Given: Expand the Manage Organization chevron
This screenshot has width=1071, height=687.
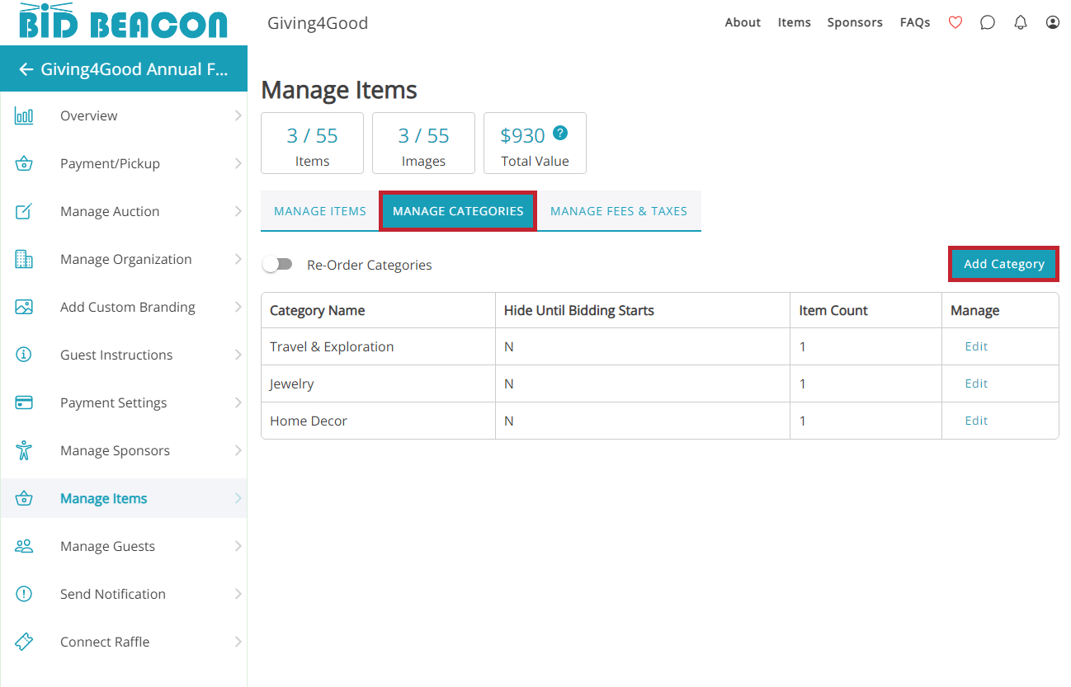Looking at the screenshot, I should pos(238,259).
